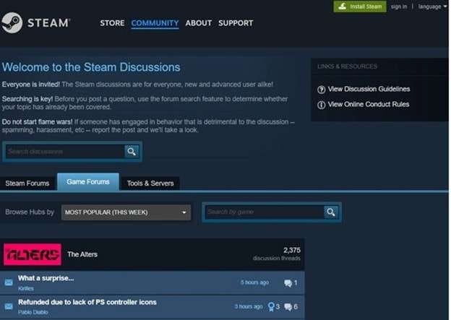Click the envelope icon for Refunded thread
The image size is (451, 320).
pyautogui.click(x=9, y=306)
